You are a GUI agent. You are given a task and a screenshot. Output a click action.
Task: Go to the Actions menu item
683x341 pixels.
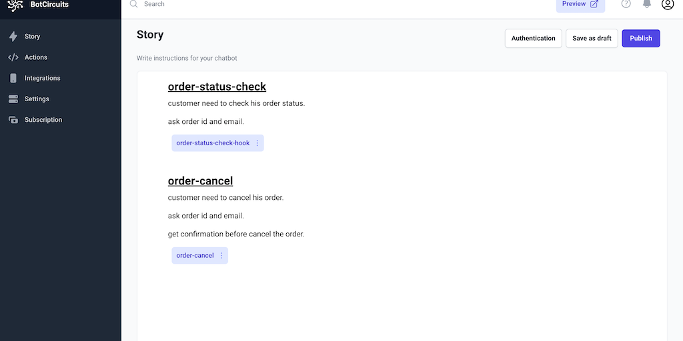[x=36, y=57]
